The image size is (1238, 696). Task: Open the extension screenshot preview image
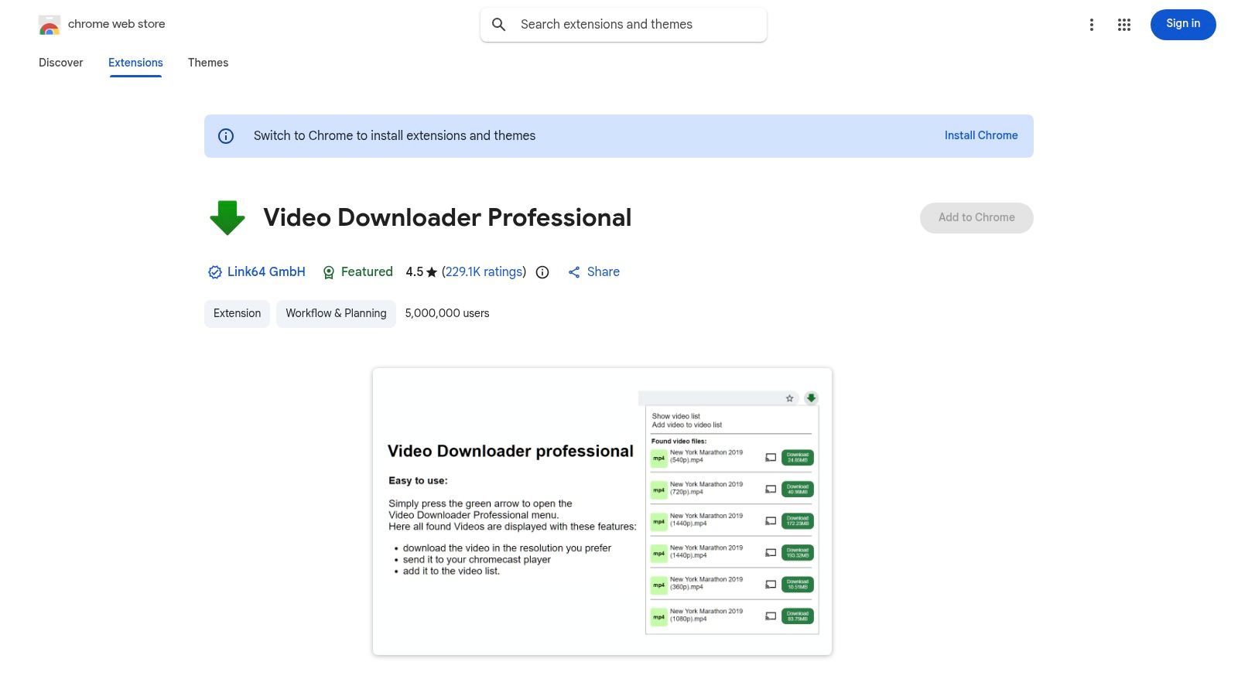coord(602,512)
